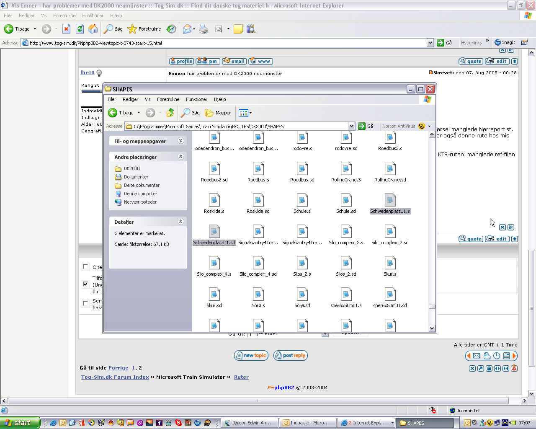Toggle the Cite checkbox in reply form
536x429 pixels.
(86, 267)
